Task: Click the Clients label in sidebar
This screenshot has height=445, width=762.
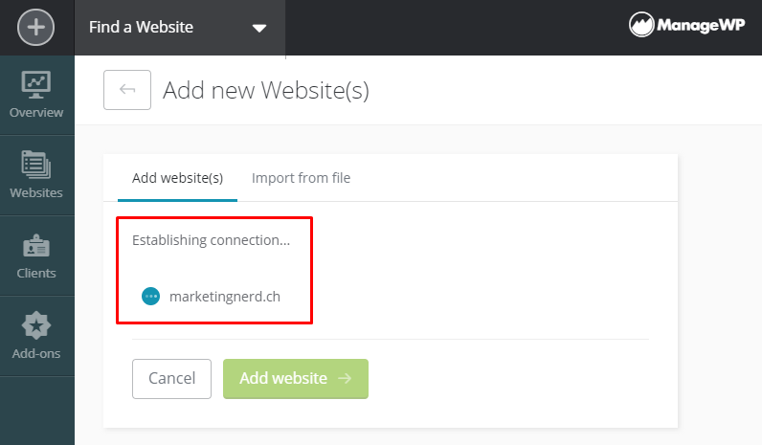Action: click(x=36, y=273)
